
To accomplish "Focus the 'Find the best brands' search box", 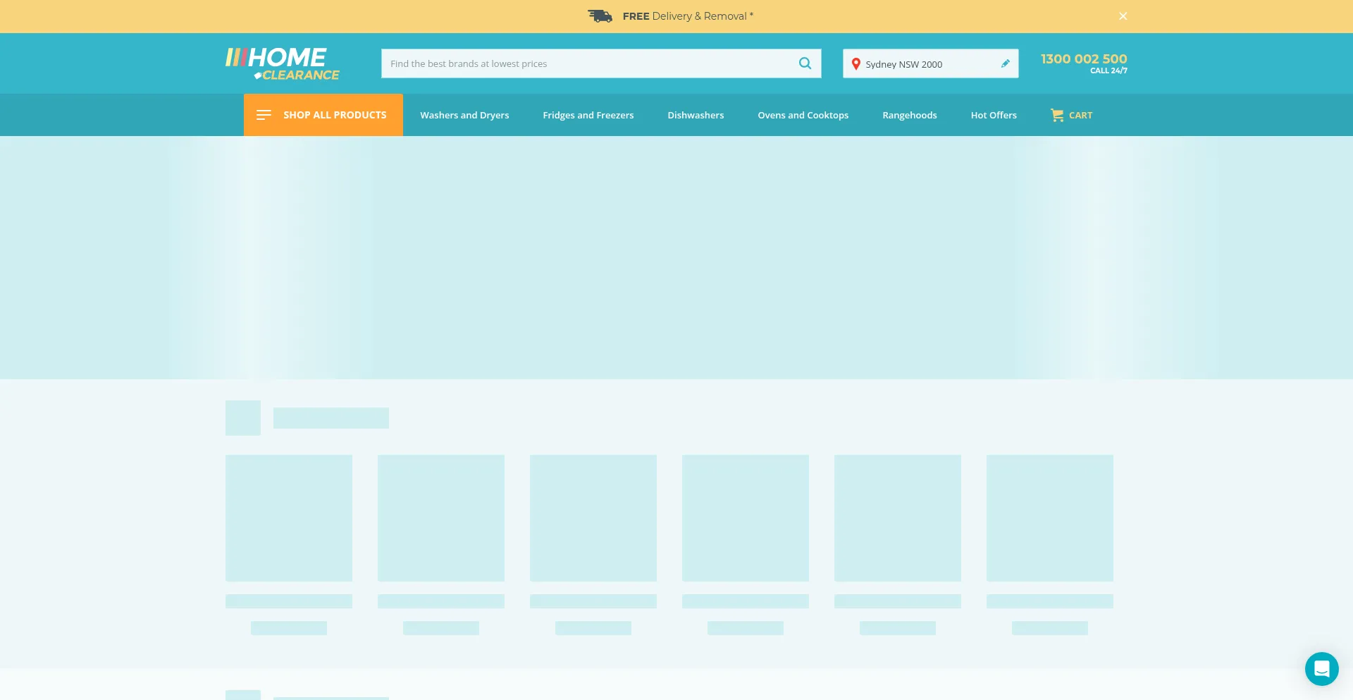I will point(588,63).
